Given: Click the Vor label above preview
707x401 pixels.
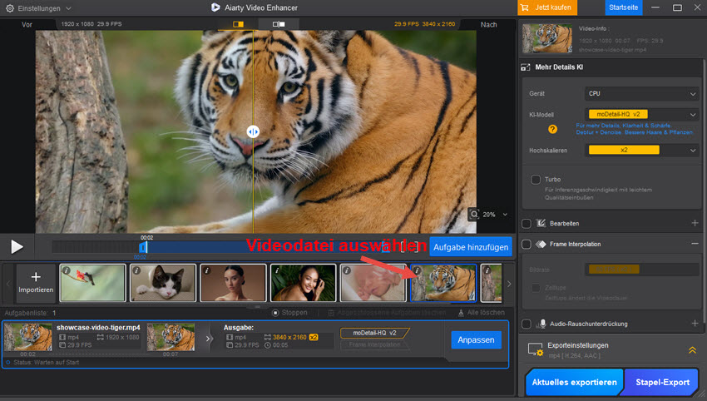Looking at the screenshot, I should pos(27,25).
